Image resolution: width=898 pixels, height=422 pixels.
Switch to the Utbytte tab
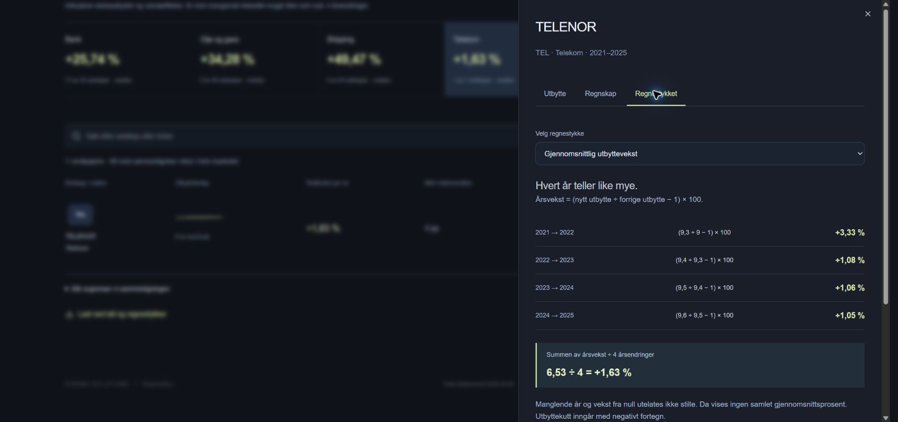pos(555,94)
